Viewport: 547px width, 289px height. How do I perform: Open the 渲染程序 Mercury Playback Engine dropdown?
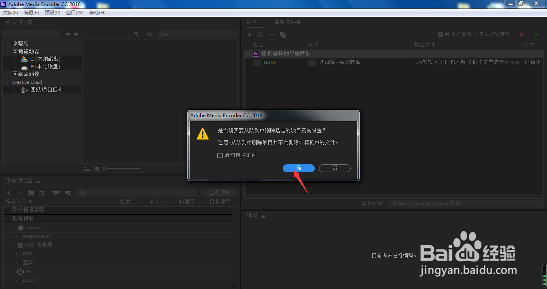(466, 203)
